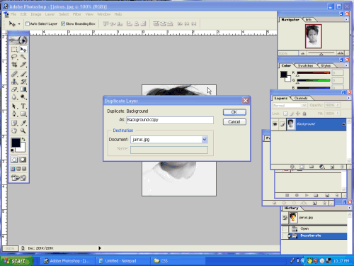
Task: Click the Windows start button
Action: [16, 261]
